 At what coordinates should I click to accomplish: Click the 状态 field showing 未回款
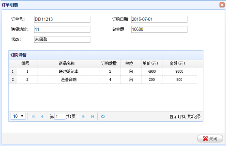tap(62, 39)
